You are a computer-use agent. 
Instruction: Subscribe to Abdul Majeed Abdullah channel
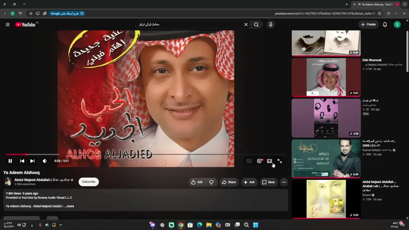89,182
